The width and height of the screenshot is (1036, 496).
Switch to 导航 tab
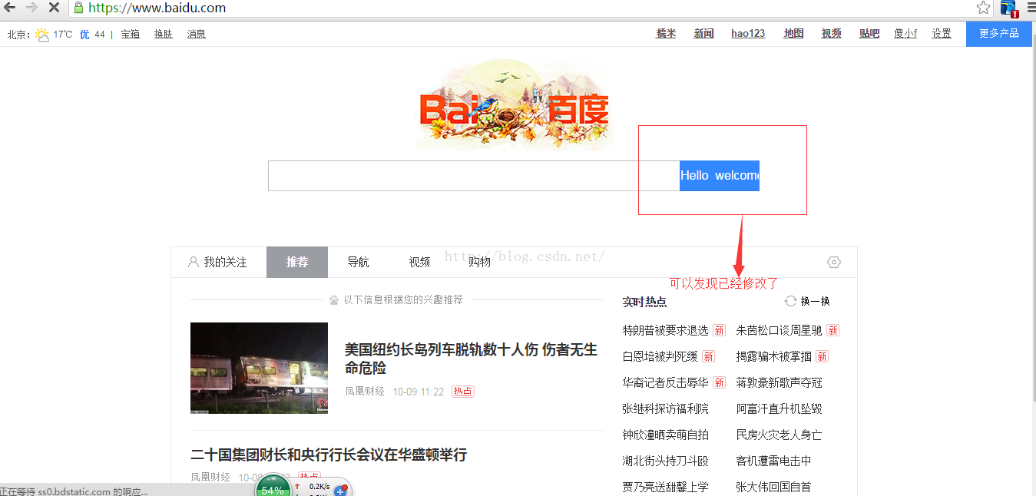[x=358, y=262]
